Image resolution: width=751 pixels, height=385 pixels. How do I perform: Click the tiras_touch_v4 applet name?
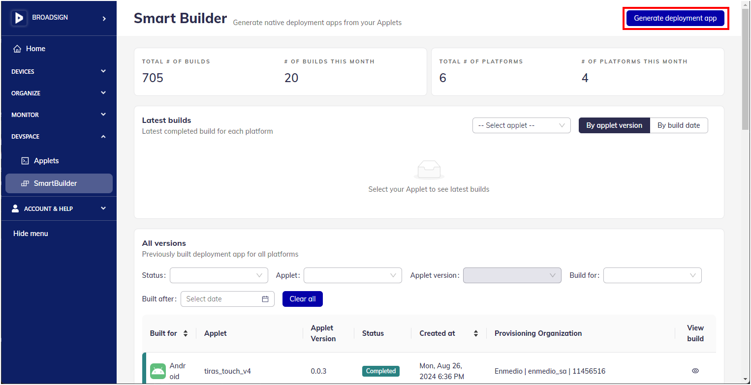pyautogui.click(x=227, y=371)
